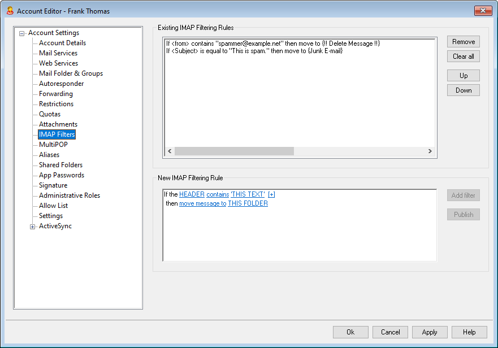The width and height of the screenshot is (498, 348).
Task: Select Autoresponder in the settings tree
Action: click(x=61, y=84)
